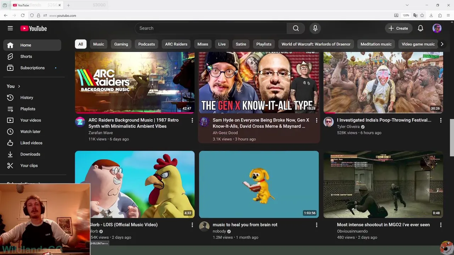Click the YouTube logo

[33, 28]
